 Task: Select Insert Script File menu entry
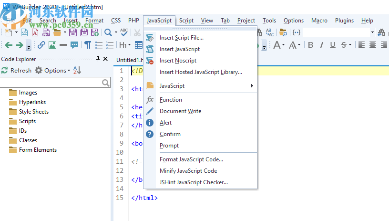point(181,38)
